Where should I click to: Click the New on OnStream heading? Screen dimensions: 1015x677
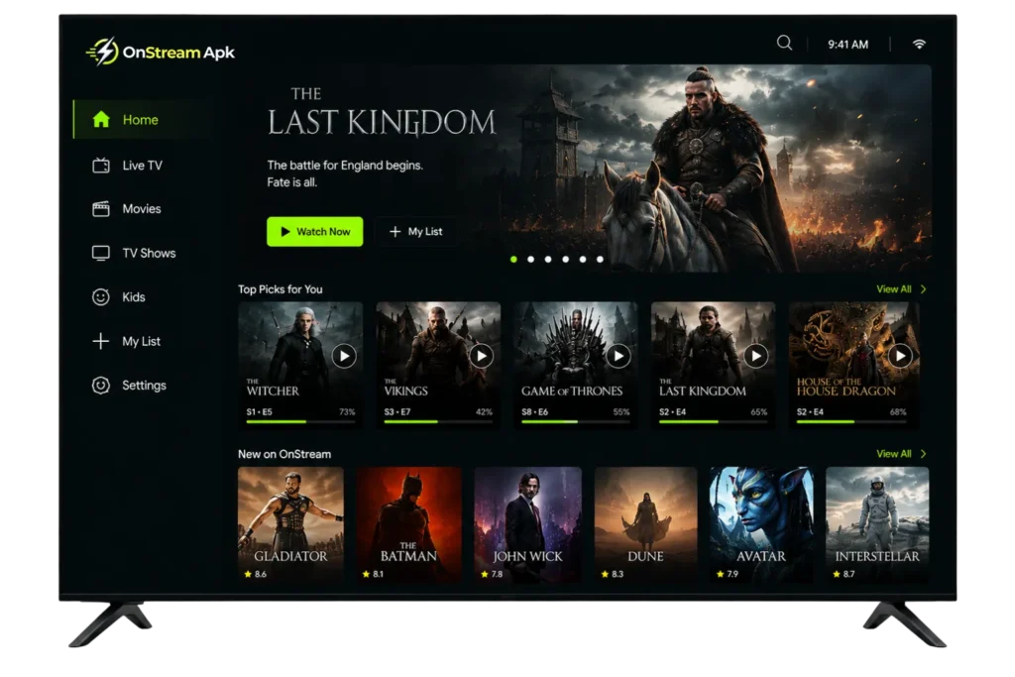tap(284, 454)
